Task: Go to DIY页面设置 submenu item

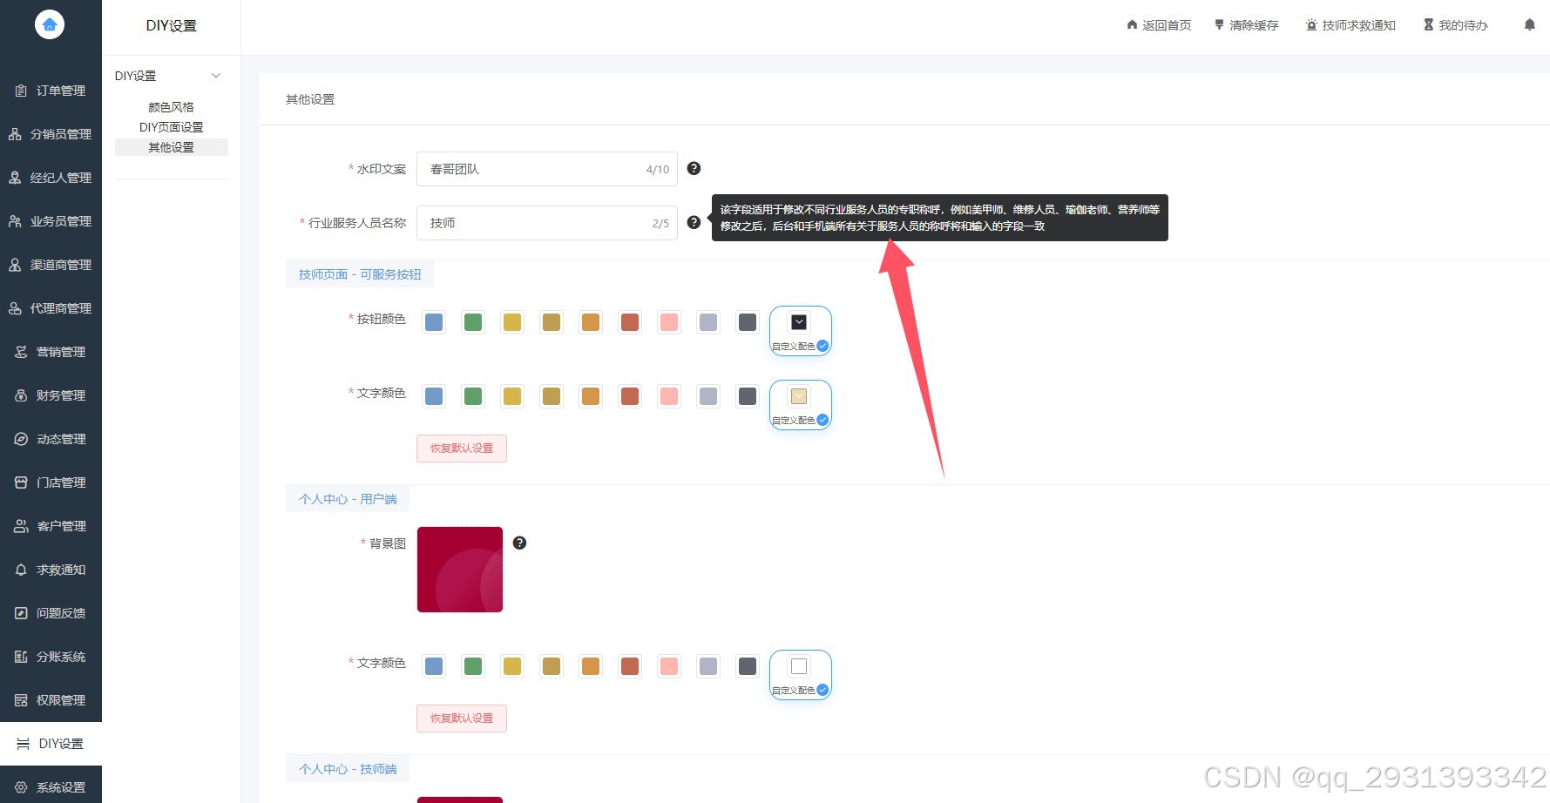Action: [x=171, y=127]
